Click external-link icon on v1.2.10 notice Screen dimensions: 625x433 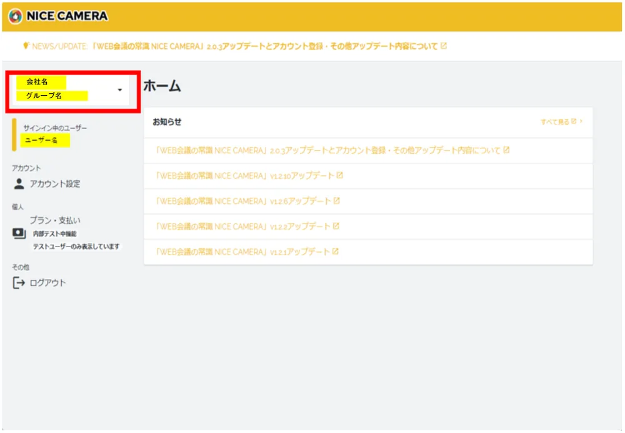[339, 175]
